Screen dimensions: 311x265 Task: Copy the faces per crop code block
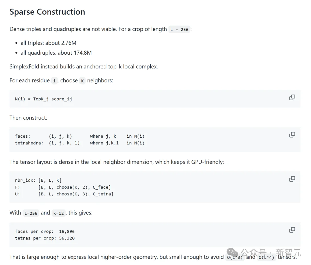[292, 230]
